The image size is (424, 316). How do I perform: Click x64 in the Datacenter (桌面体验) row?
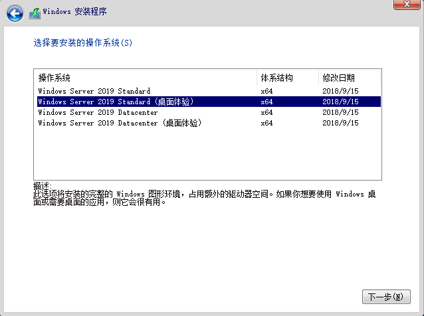[x=266, y=123]
